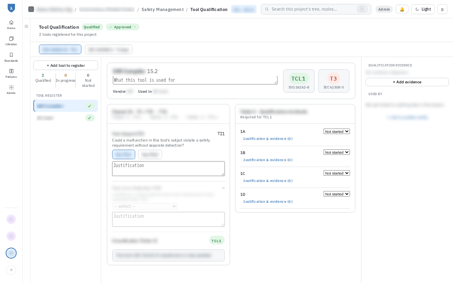This screenshot has width=453, height=283.
Task: Open 1D Justification & evidence link
Action: (267, 202)
